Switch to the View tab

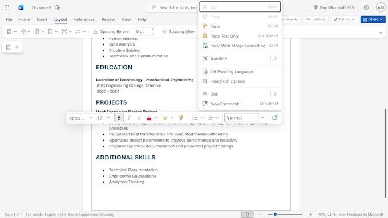[x=126, y=19]
